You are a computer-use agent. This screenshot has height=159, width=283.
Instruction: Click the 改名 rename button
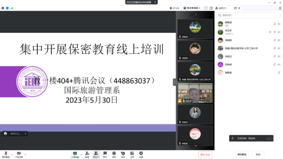258,154
